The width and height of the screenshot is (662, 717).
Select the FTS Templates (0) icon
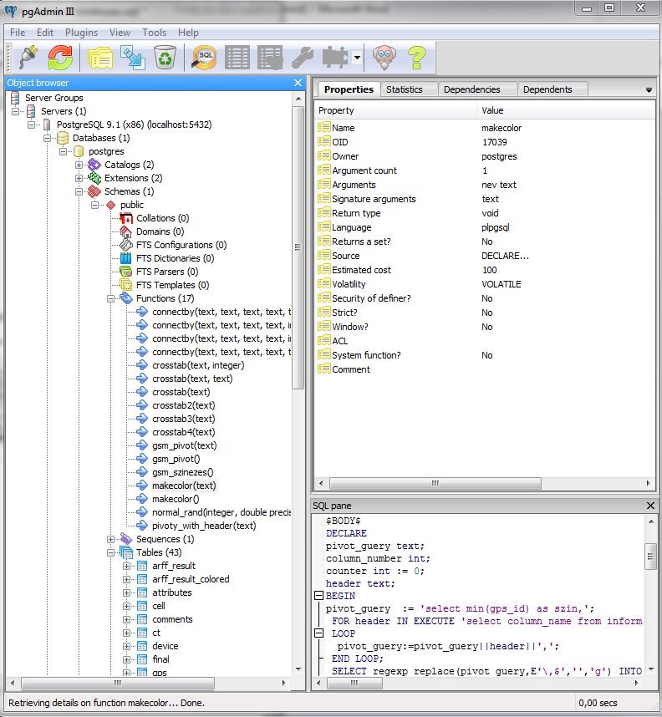coord(126,285)
